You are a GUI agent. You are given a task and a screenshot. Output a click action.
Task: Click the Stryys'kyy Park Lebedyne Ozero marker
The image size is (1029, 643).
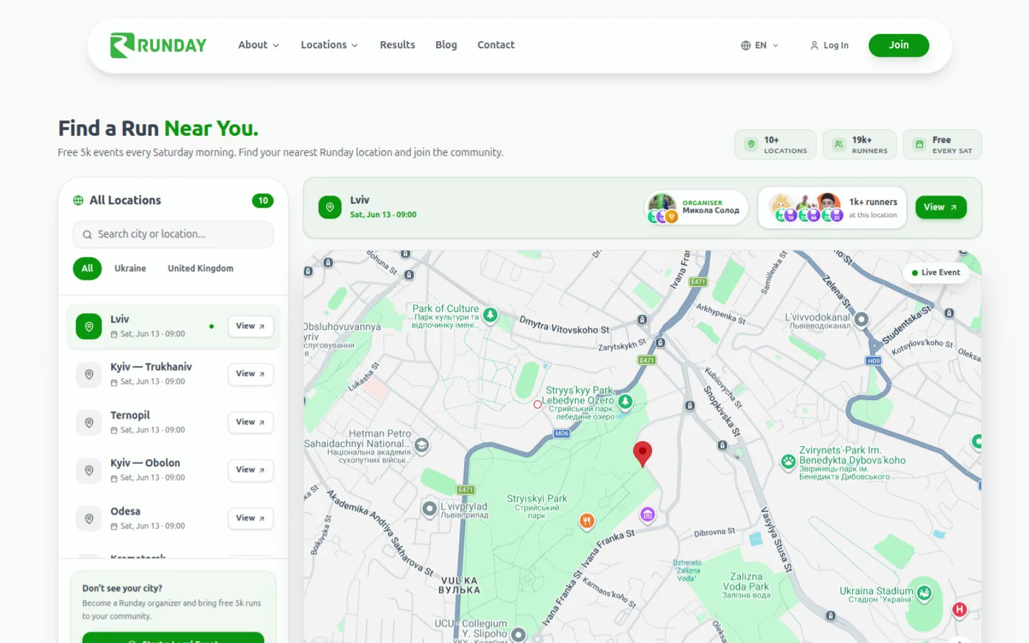625,402
